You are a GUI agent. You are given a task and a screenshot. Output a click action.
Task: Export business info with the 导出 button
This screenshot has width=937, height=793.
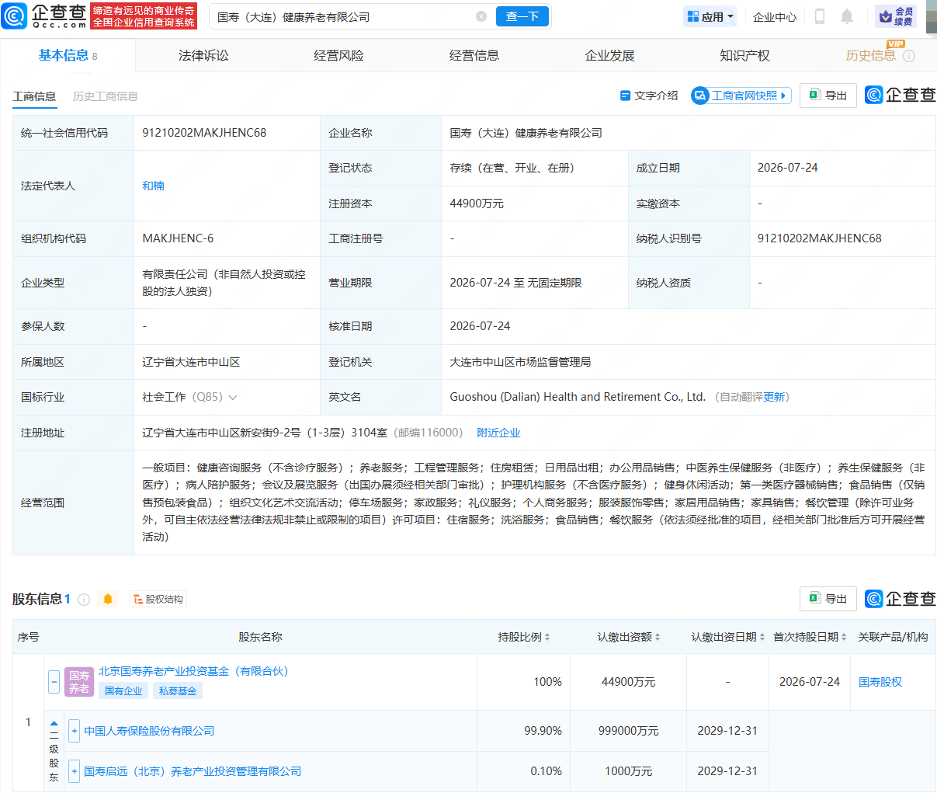pos(828,95)
